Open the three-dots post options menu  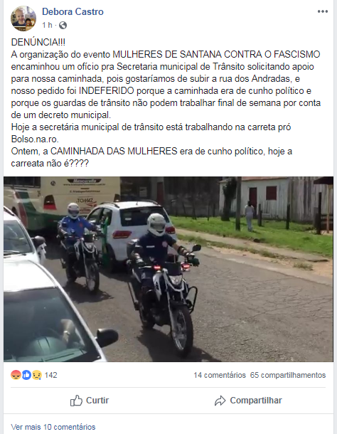click(x=323, y=11)
